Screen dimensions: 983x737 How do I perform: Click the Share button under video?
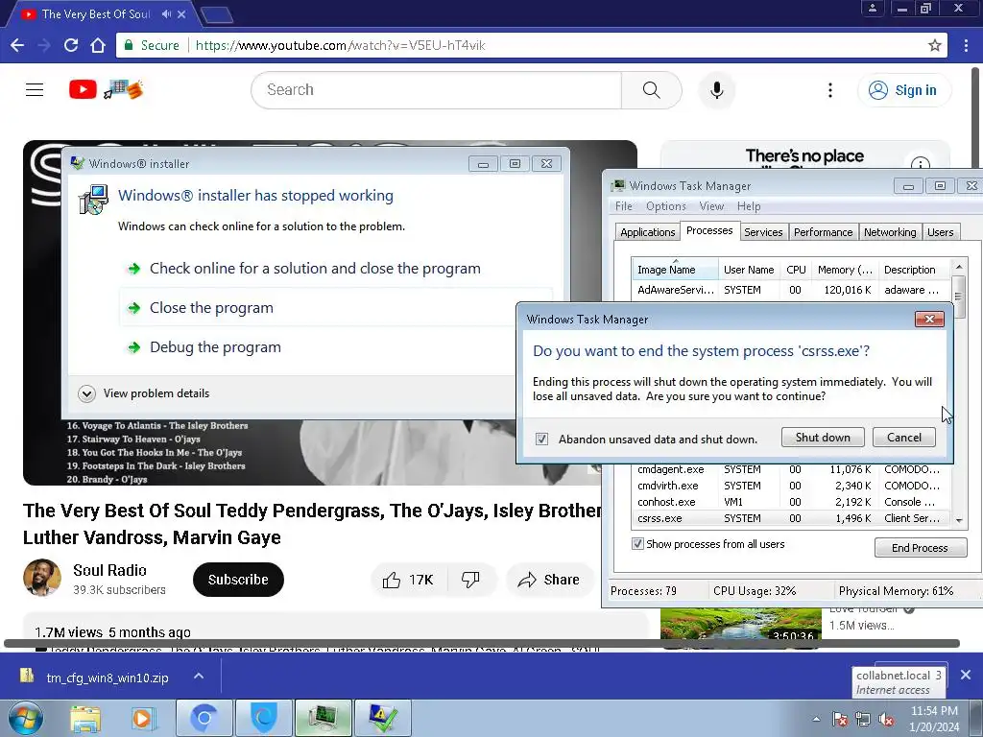(x=548, y=580)
